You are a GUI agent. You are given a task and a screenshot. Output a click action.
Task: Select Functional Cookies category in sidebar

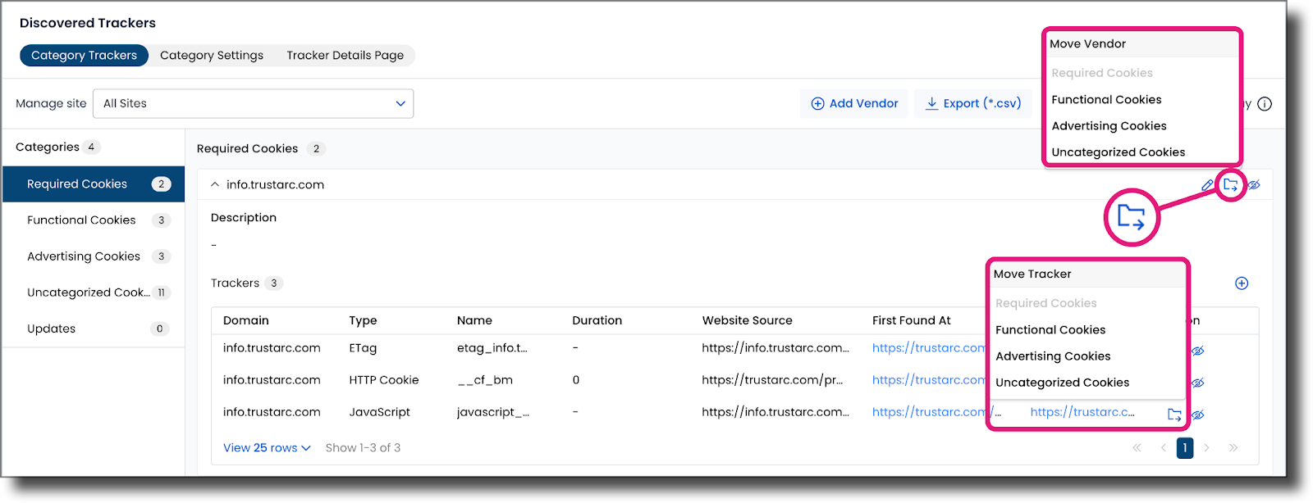94,220
